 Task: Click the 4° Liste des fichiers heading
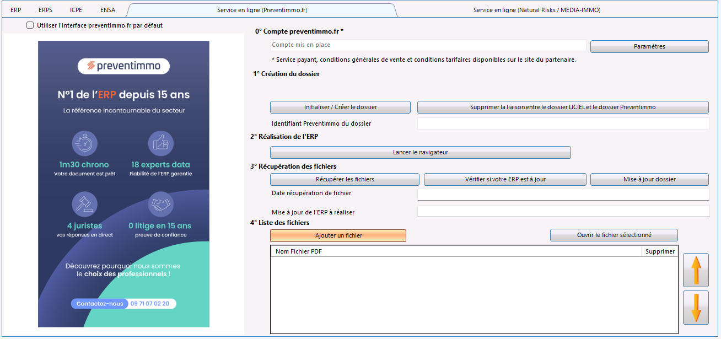pos(279,223)
